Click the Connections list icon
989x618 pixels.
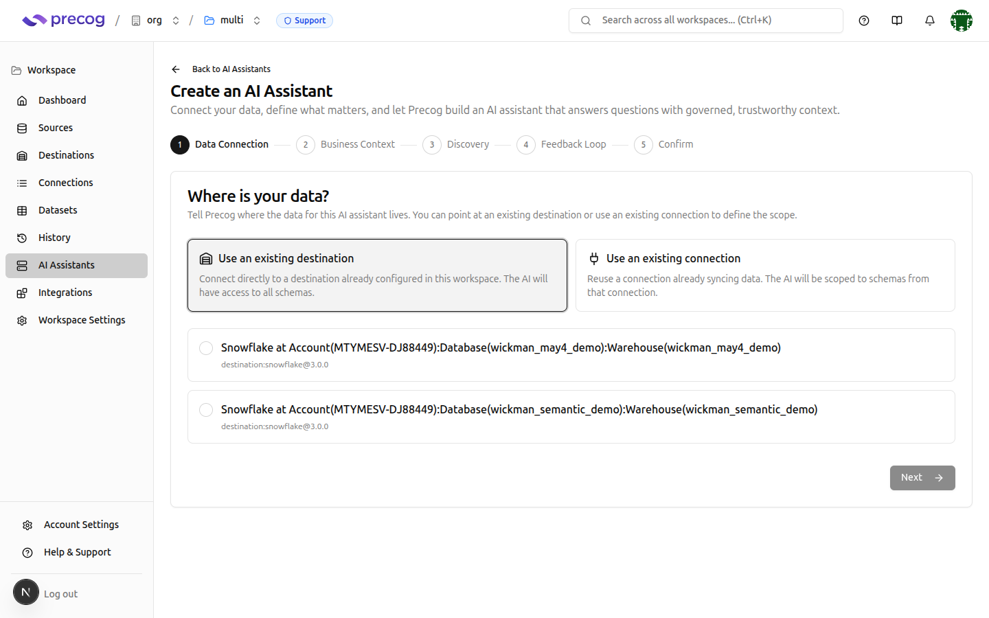point(22,183)
